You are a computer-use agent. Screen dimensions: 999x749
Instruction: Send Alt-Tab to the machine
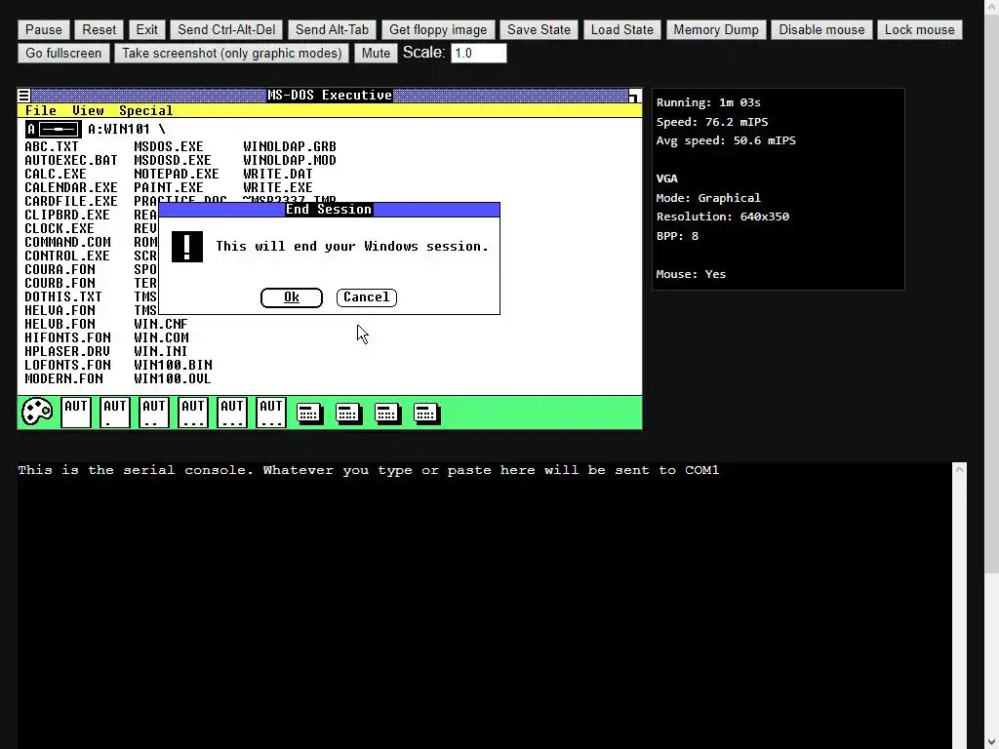pyautogui.click(x=332, y=30)
